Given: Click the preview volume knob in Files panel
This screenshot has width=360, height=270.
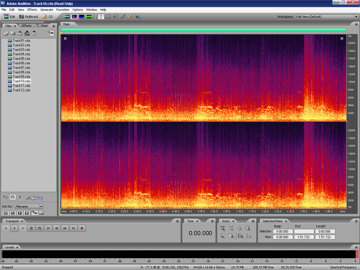Looking at the screenshot, I should coord(33,197).
